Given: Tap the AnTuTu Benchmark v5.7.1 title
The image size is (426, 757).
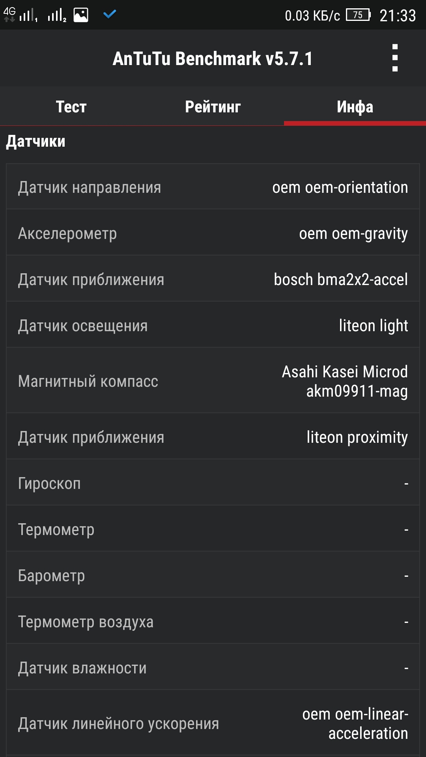Looking at the screenshot, I should [x=213, y=59].
